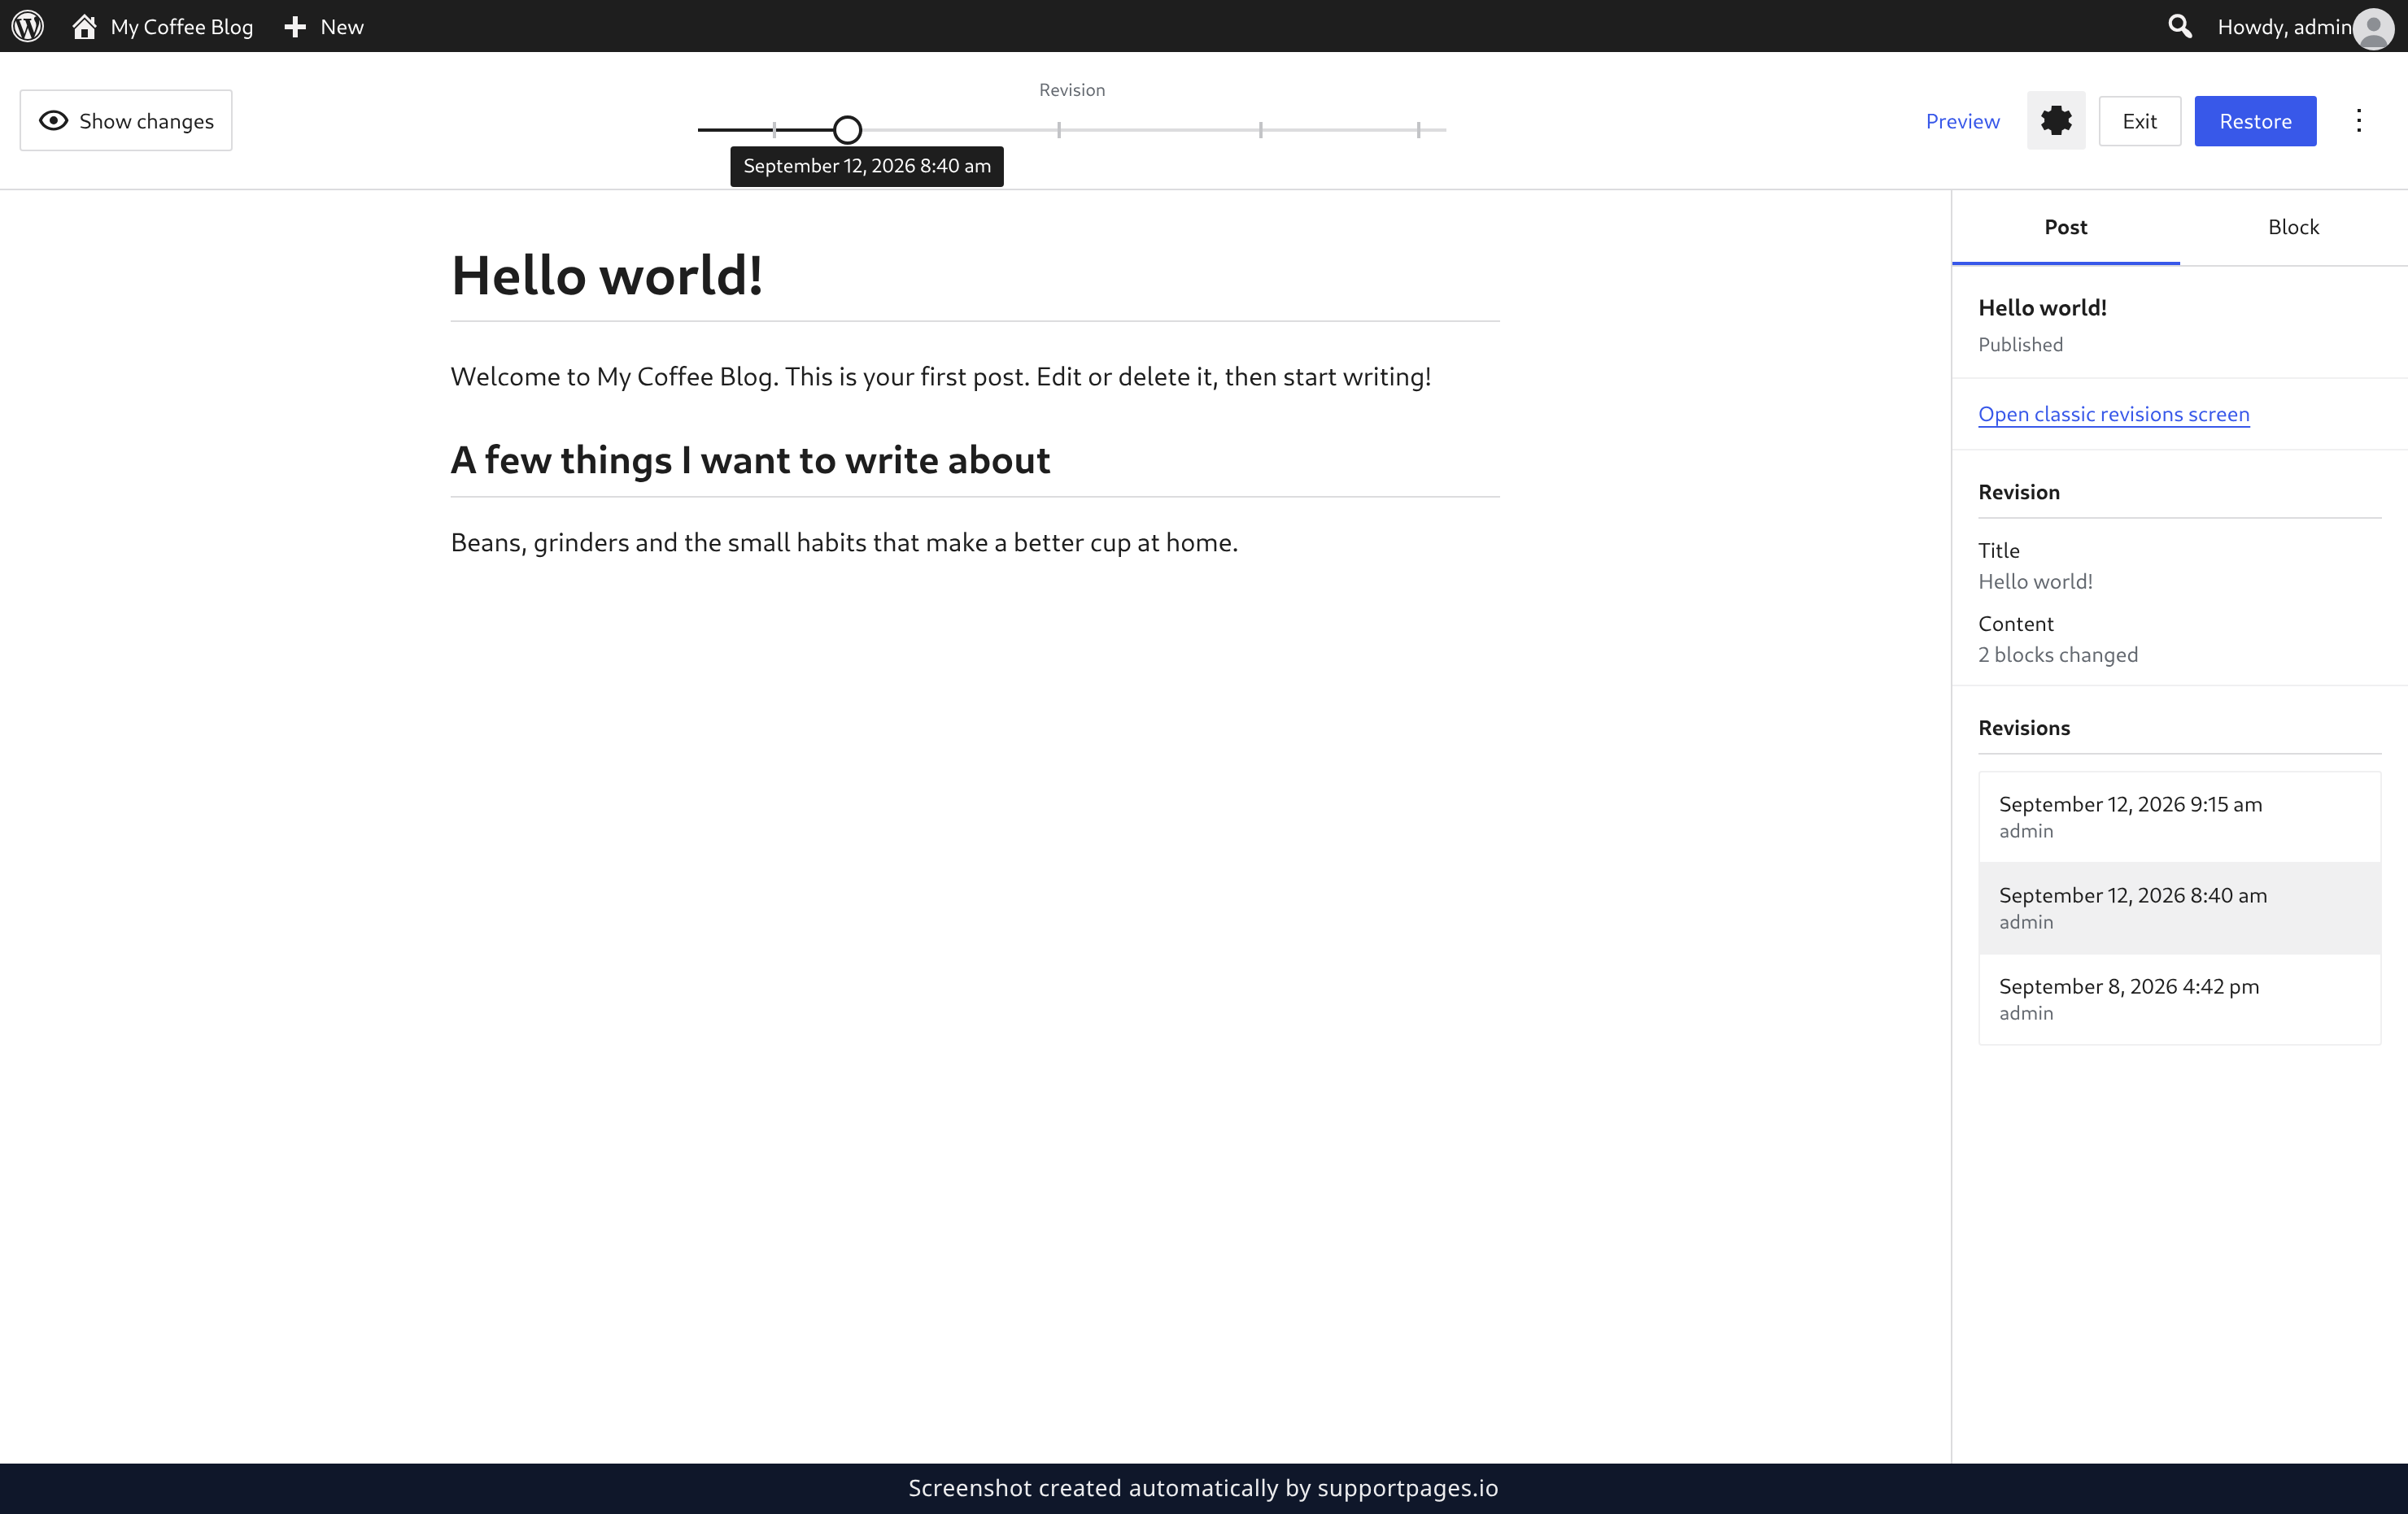
Task: Click the 'A few things I want to write about' heading
Action: [x=750, y=459]
